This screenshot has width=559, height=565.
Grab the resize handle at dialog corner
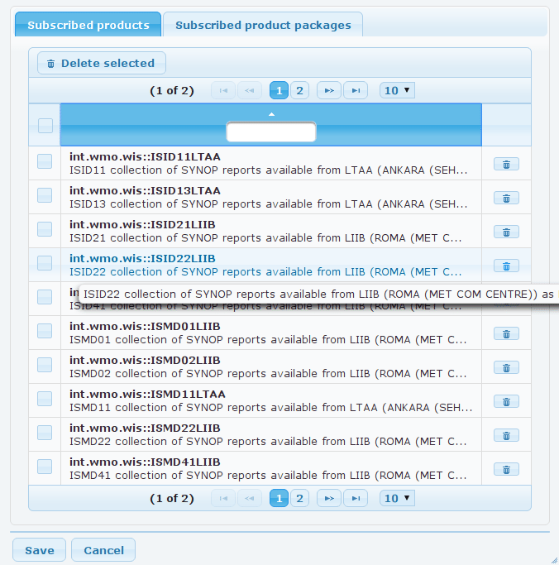554,560
